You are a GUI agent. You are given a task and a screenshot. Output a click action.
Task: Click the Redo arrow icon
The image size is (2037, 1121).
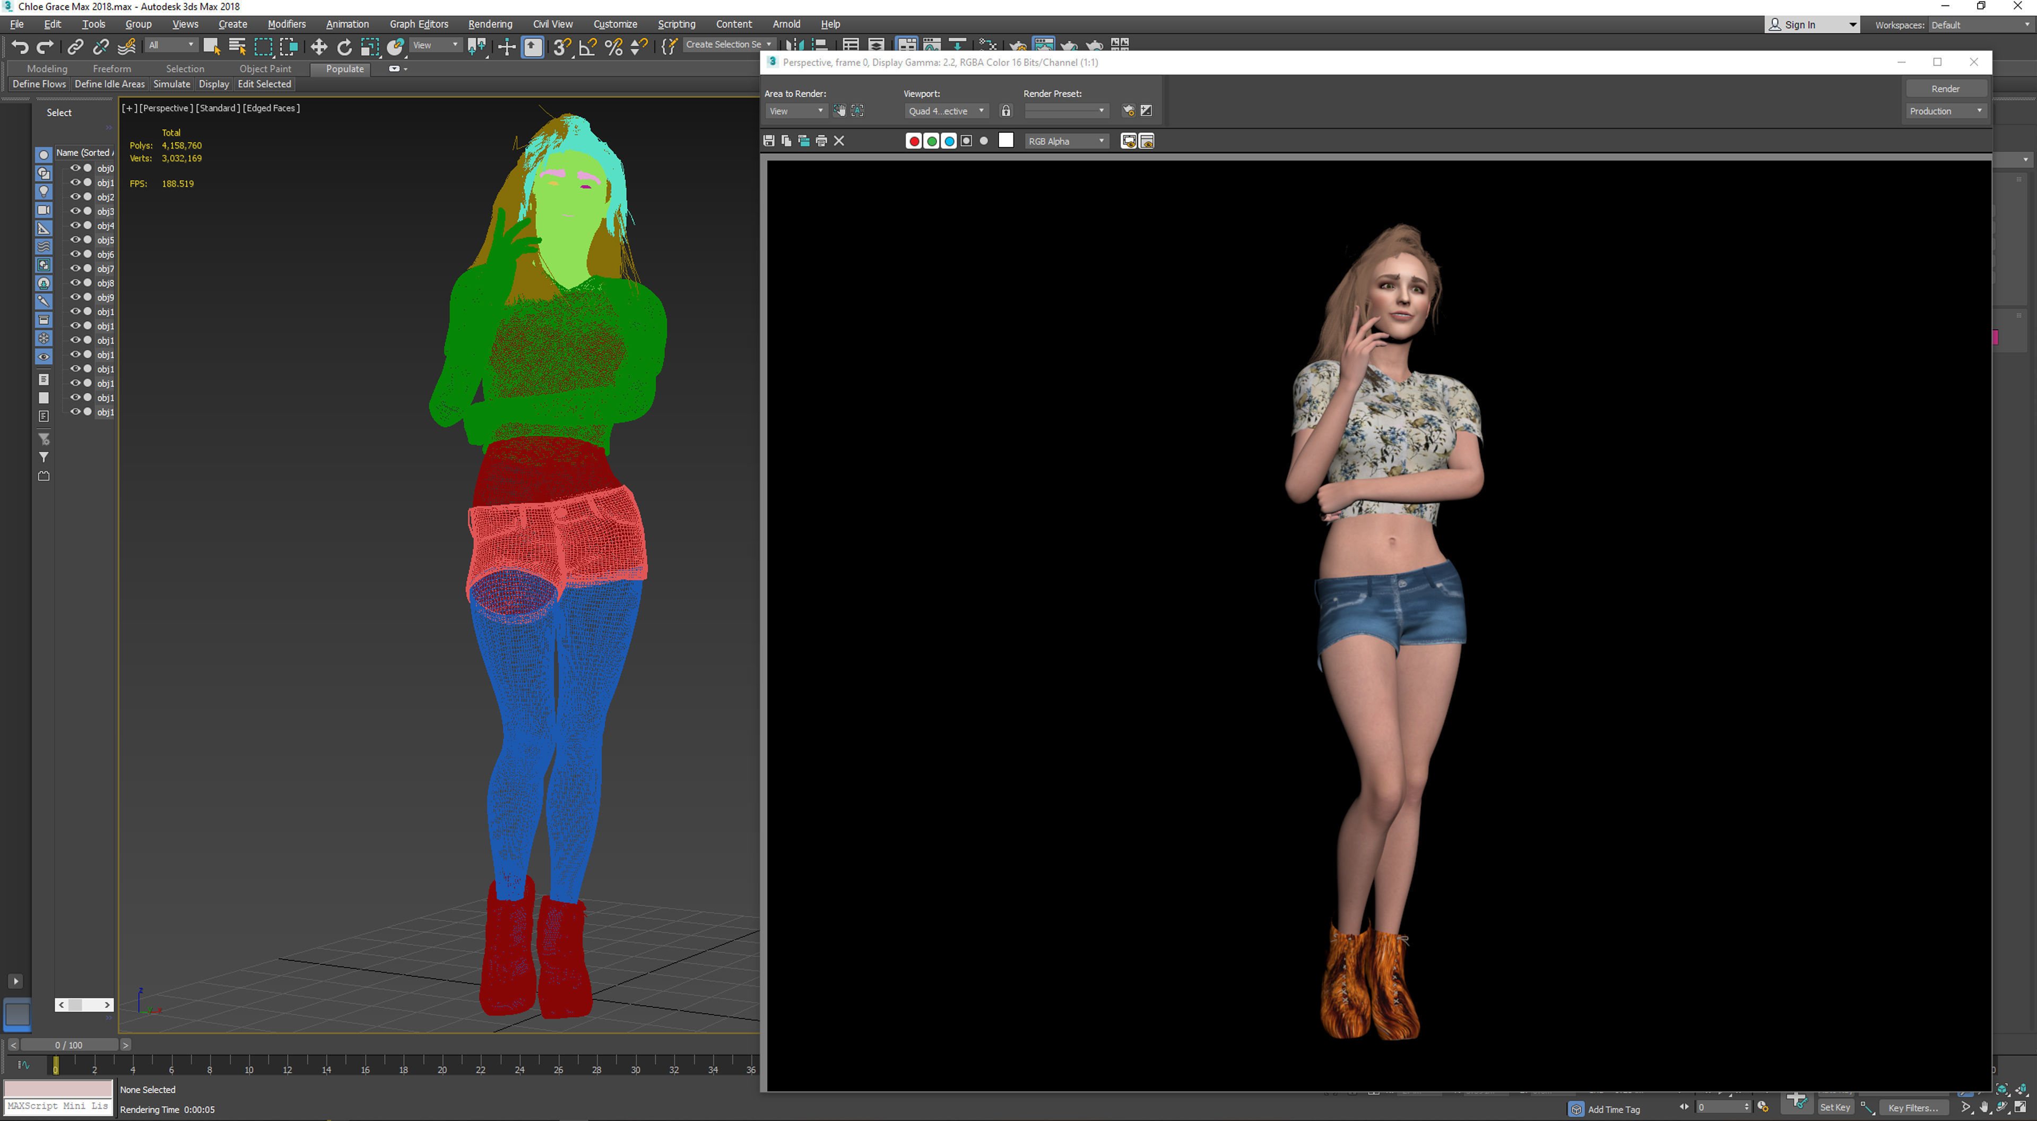coord(46,47)
